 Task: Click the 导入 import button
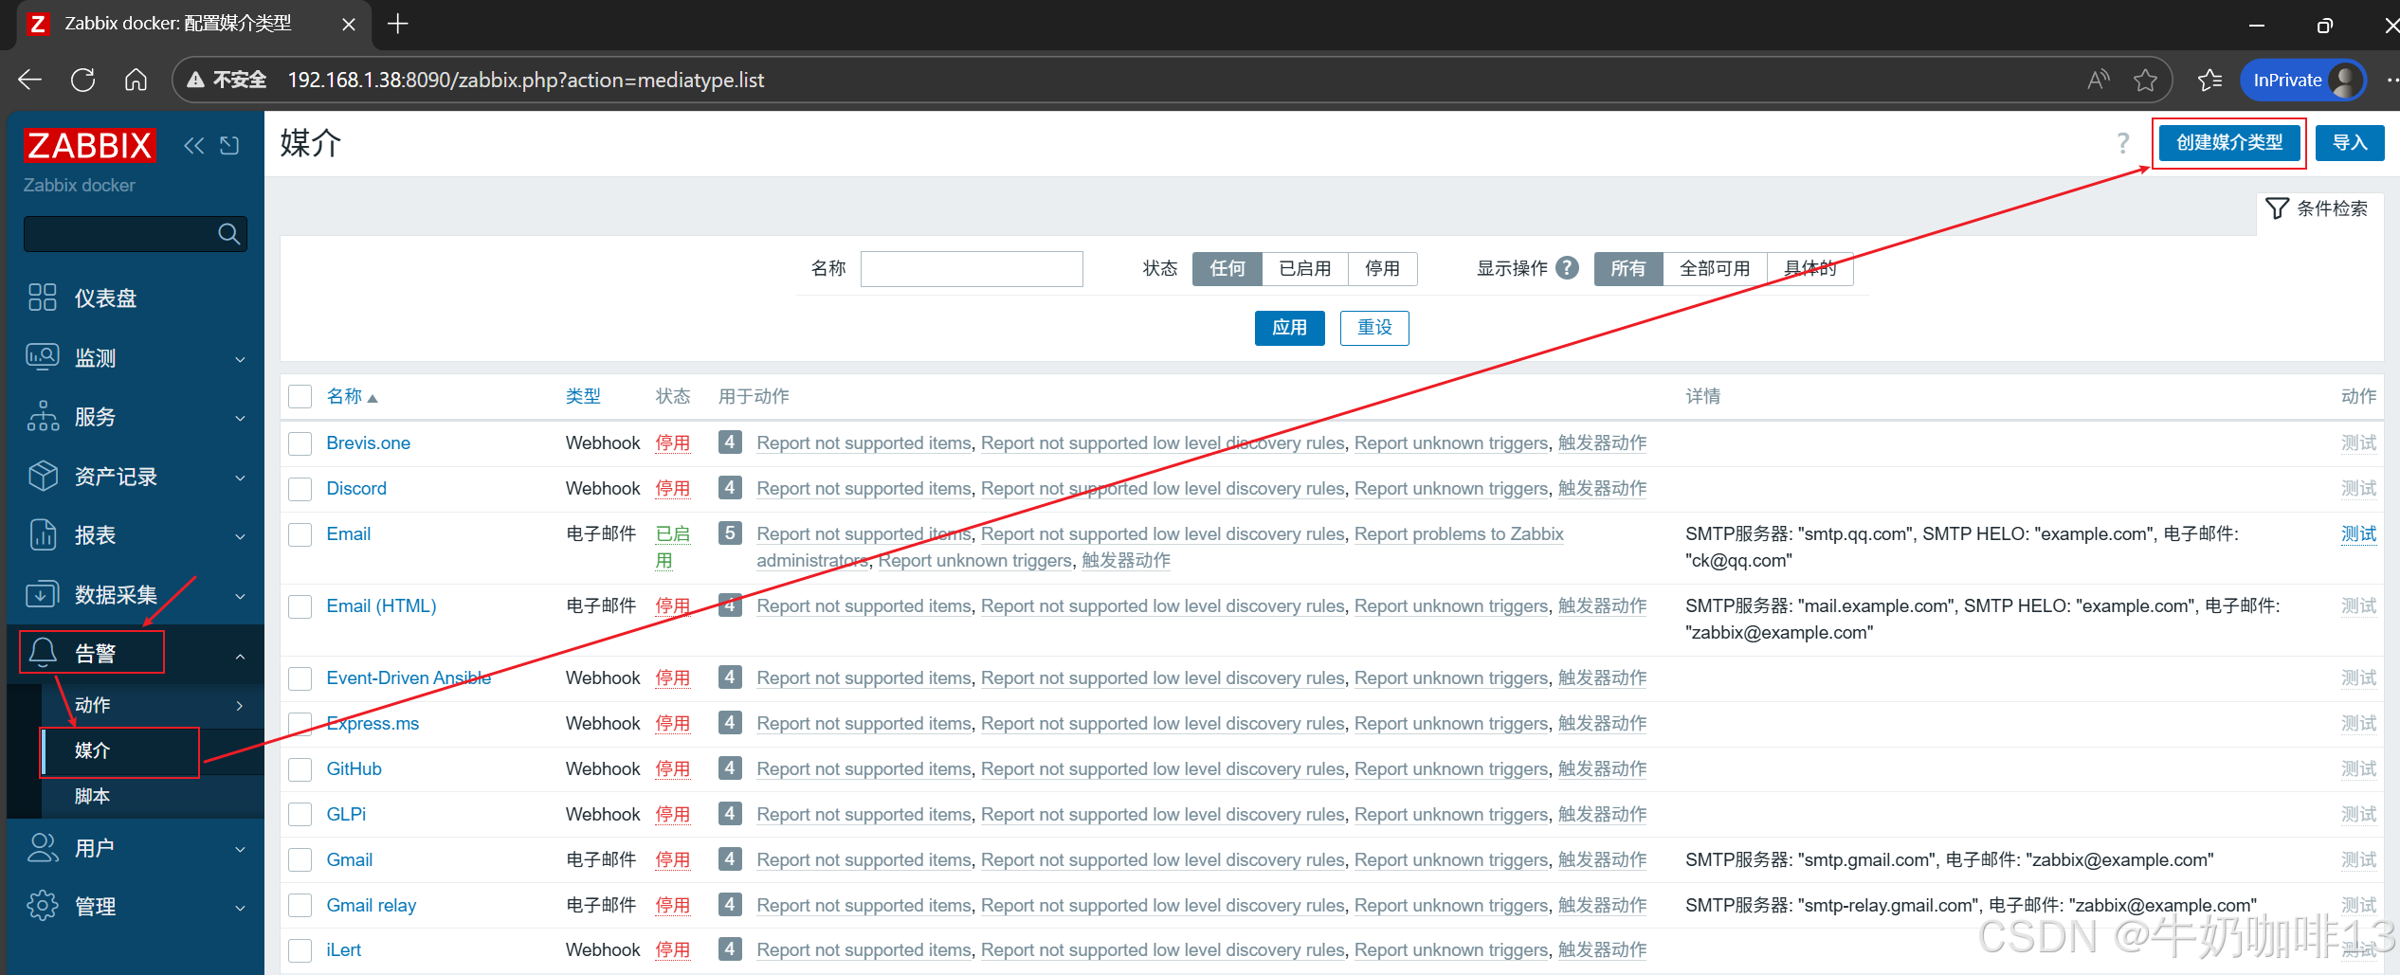pos(2350,143)
